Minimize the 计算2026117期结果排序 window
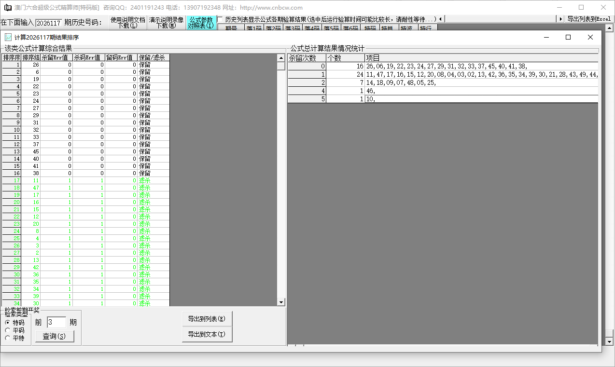Screen dimensions: 615x367 tap(546, 37)
